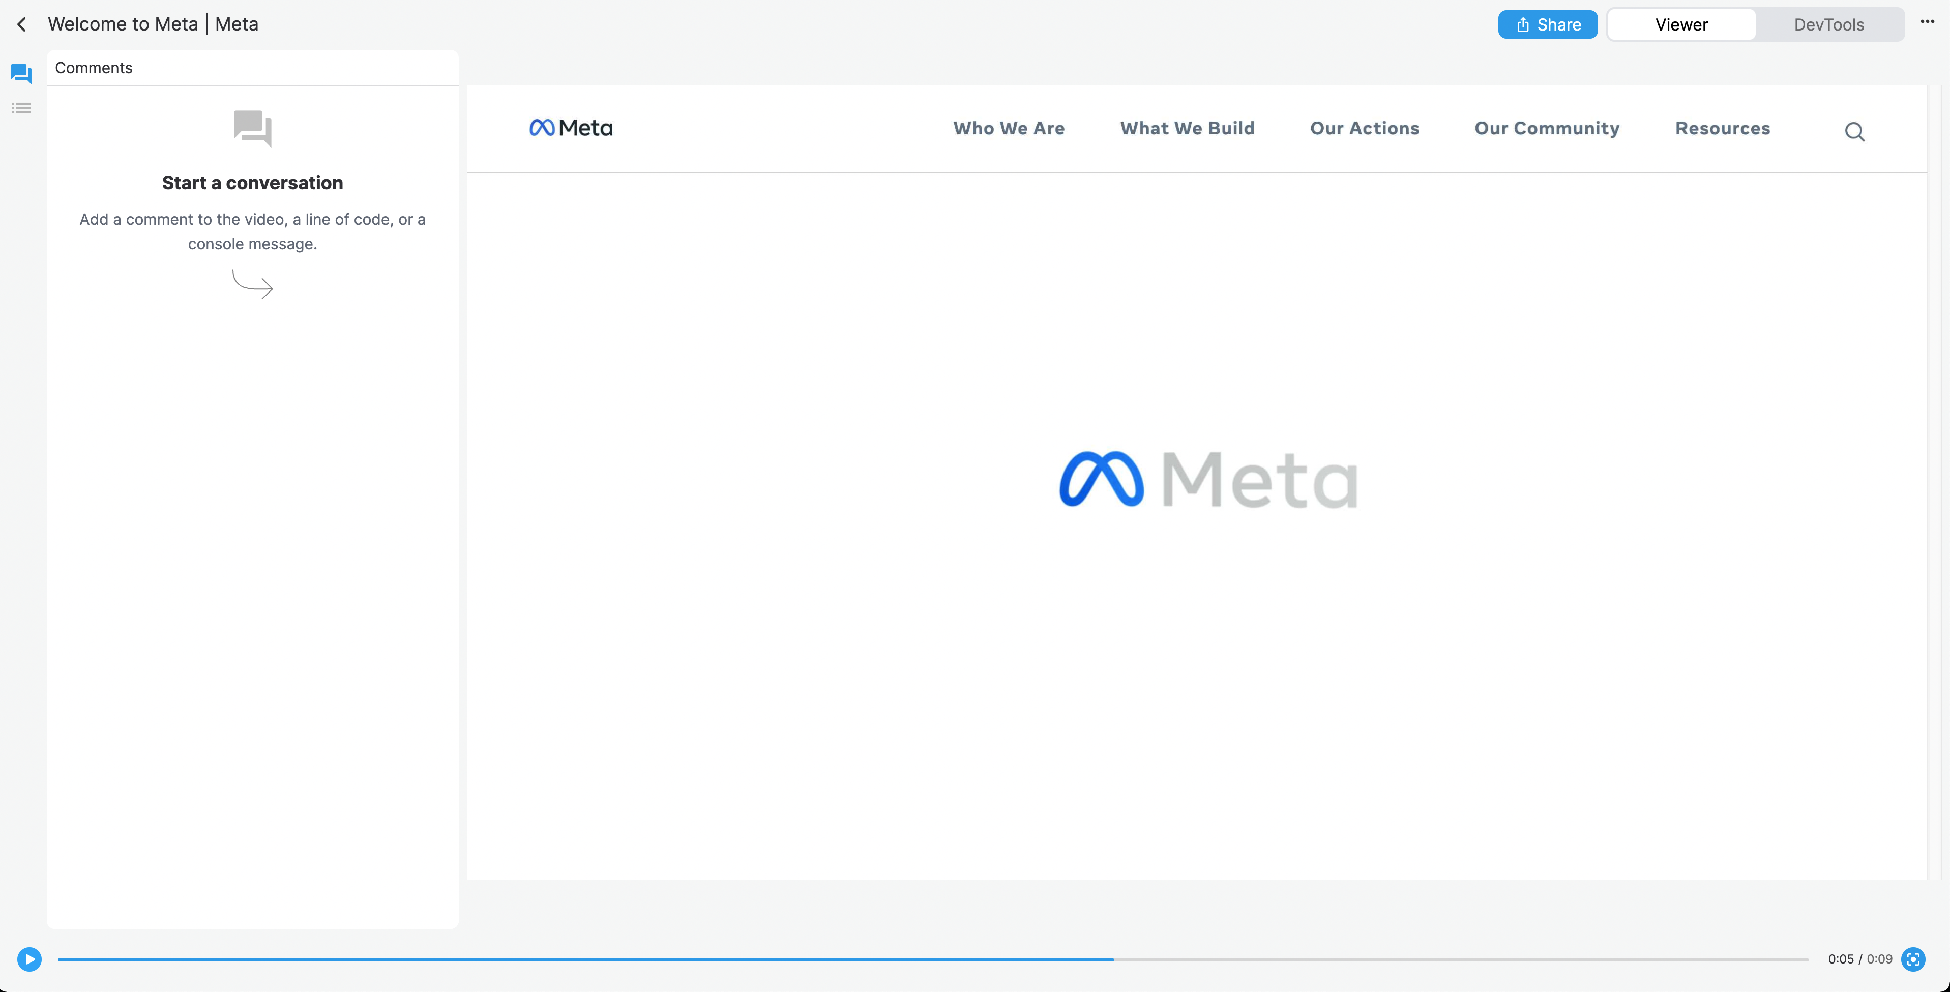Open the Resources menu item
Screen dimensions: 1950x992
pyautogui.click(x=1722, y=128)
